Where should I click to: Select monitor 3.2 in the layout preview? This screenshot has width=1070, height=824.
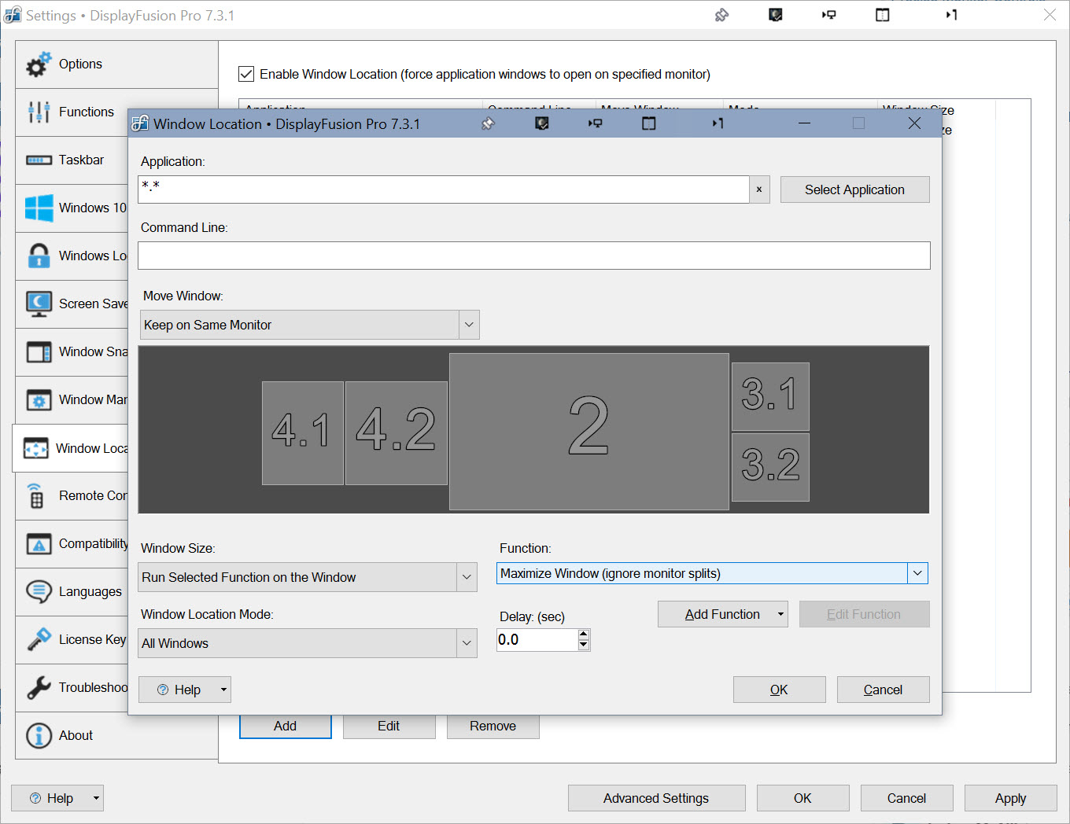click(770, 467)
